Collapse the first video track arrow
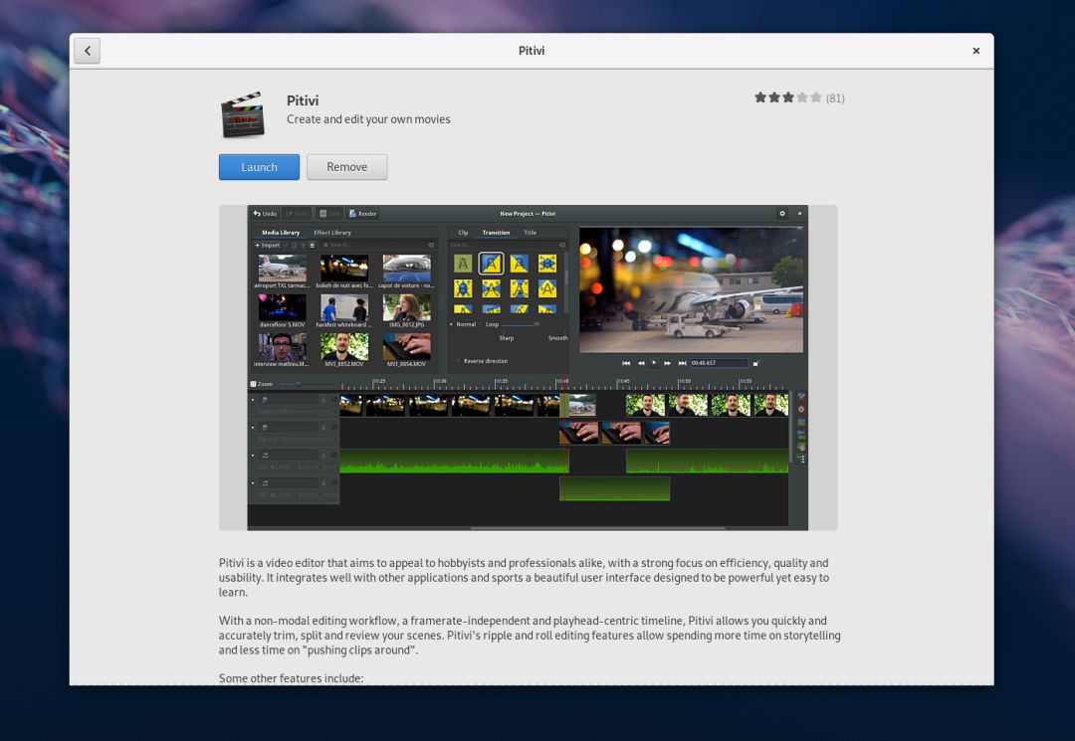The image size is (1075, 741). point(253,399)
